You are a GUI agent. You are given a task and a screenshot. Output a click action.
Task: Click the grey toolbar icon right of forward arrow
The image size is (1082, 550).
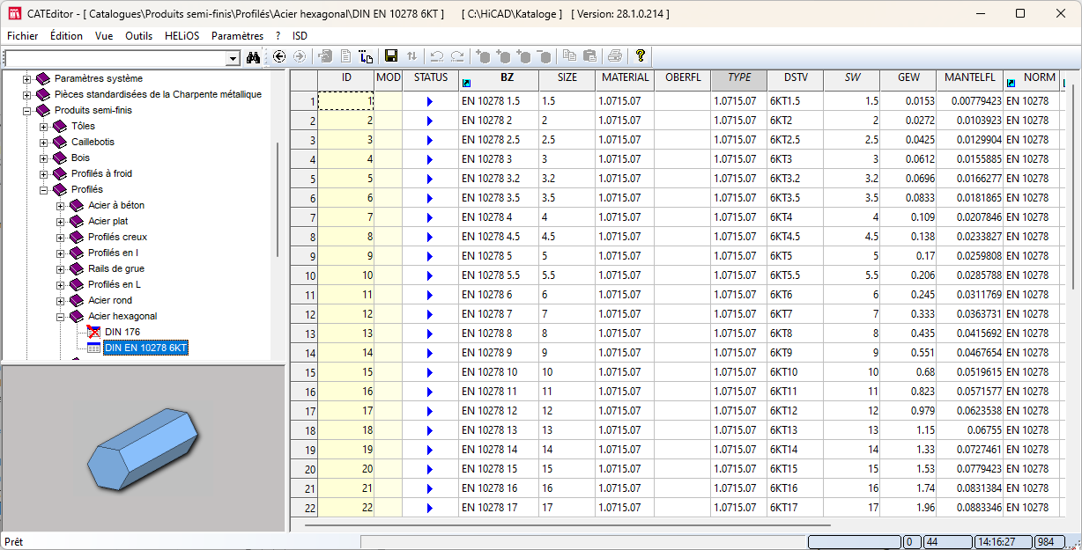[326, 56]
